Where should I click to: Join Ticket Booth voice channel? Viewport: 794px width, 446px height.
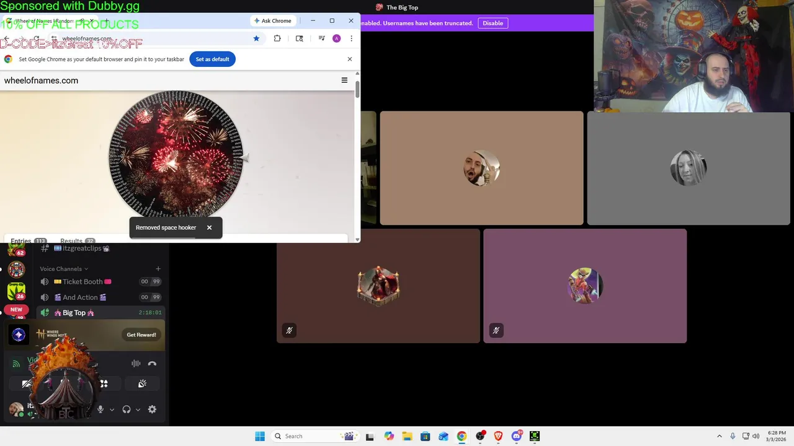coord(100,281)
